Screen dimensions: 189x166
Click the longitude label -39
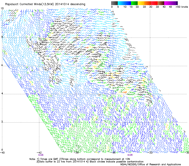point(76,153)
